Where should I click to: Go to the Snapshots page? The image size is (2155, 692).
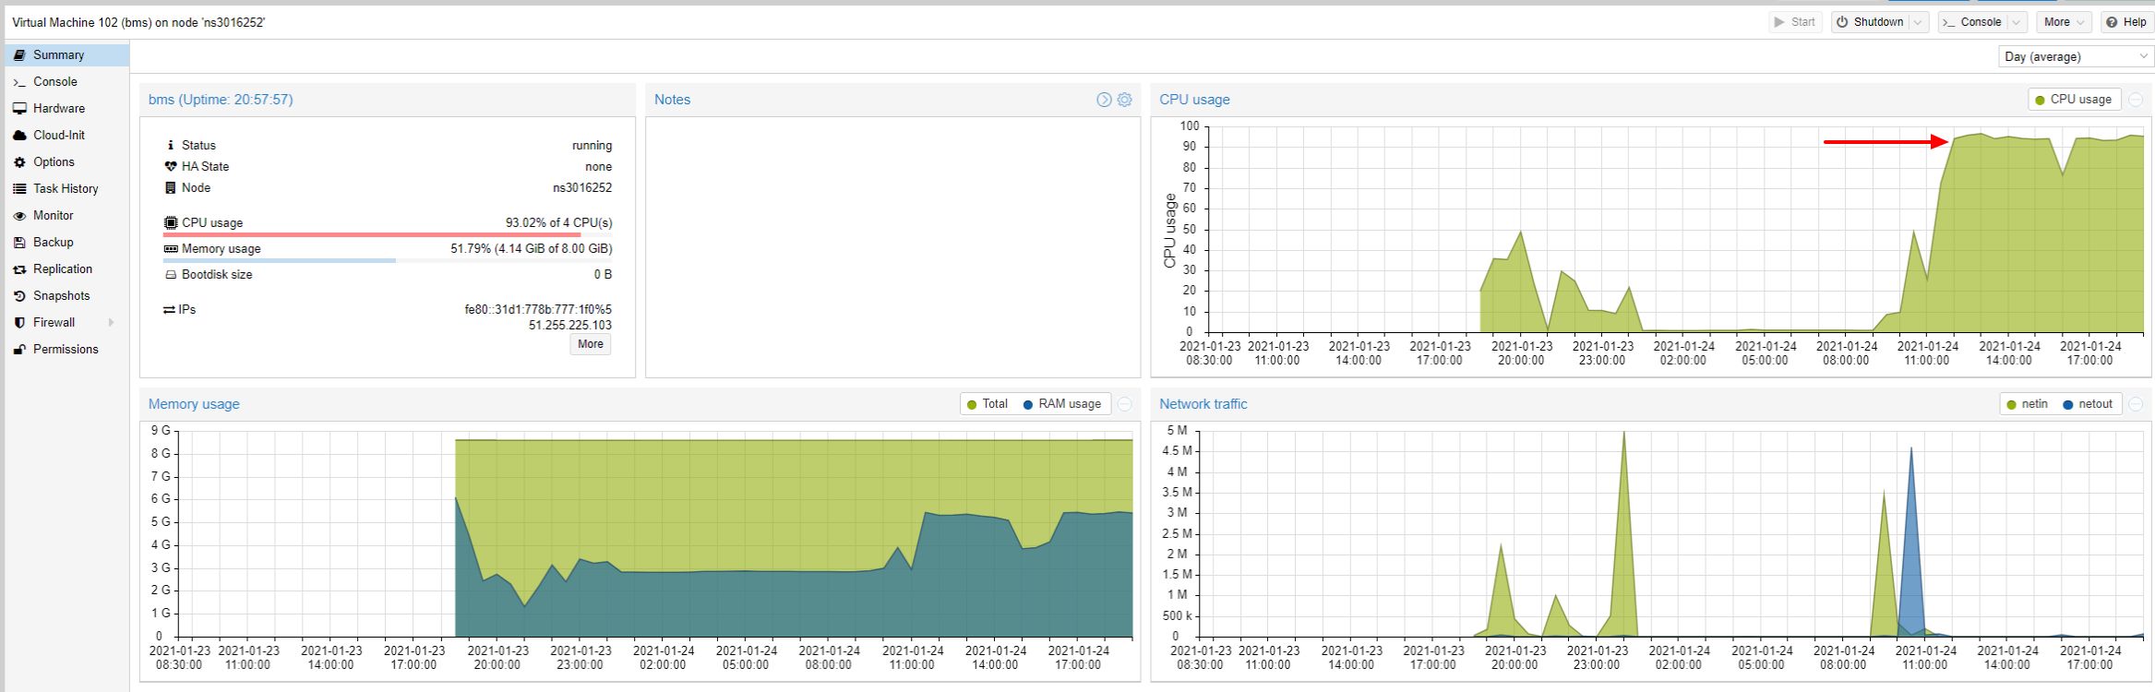click(x=61, y=295)
